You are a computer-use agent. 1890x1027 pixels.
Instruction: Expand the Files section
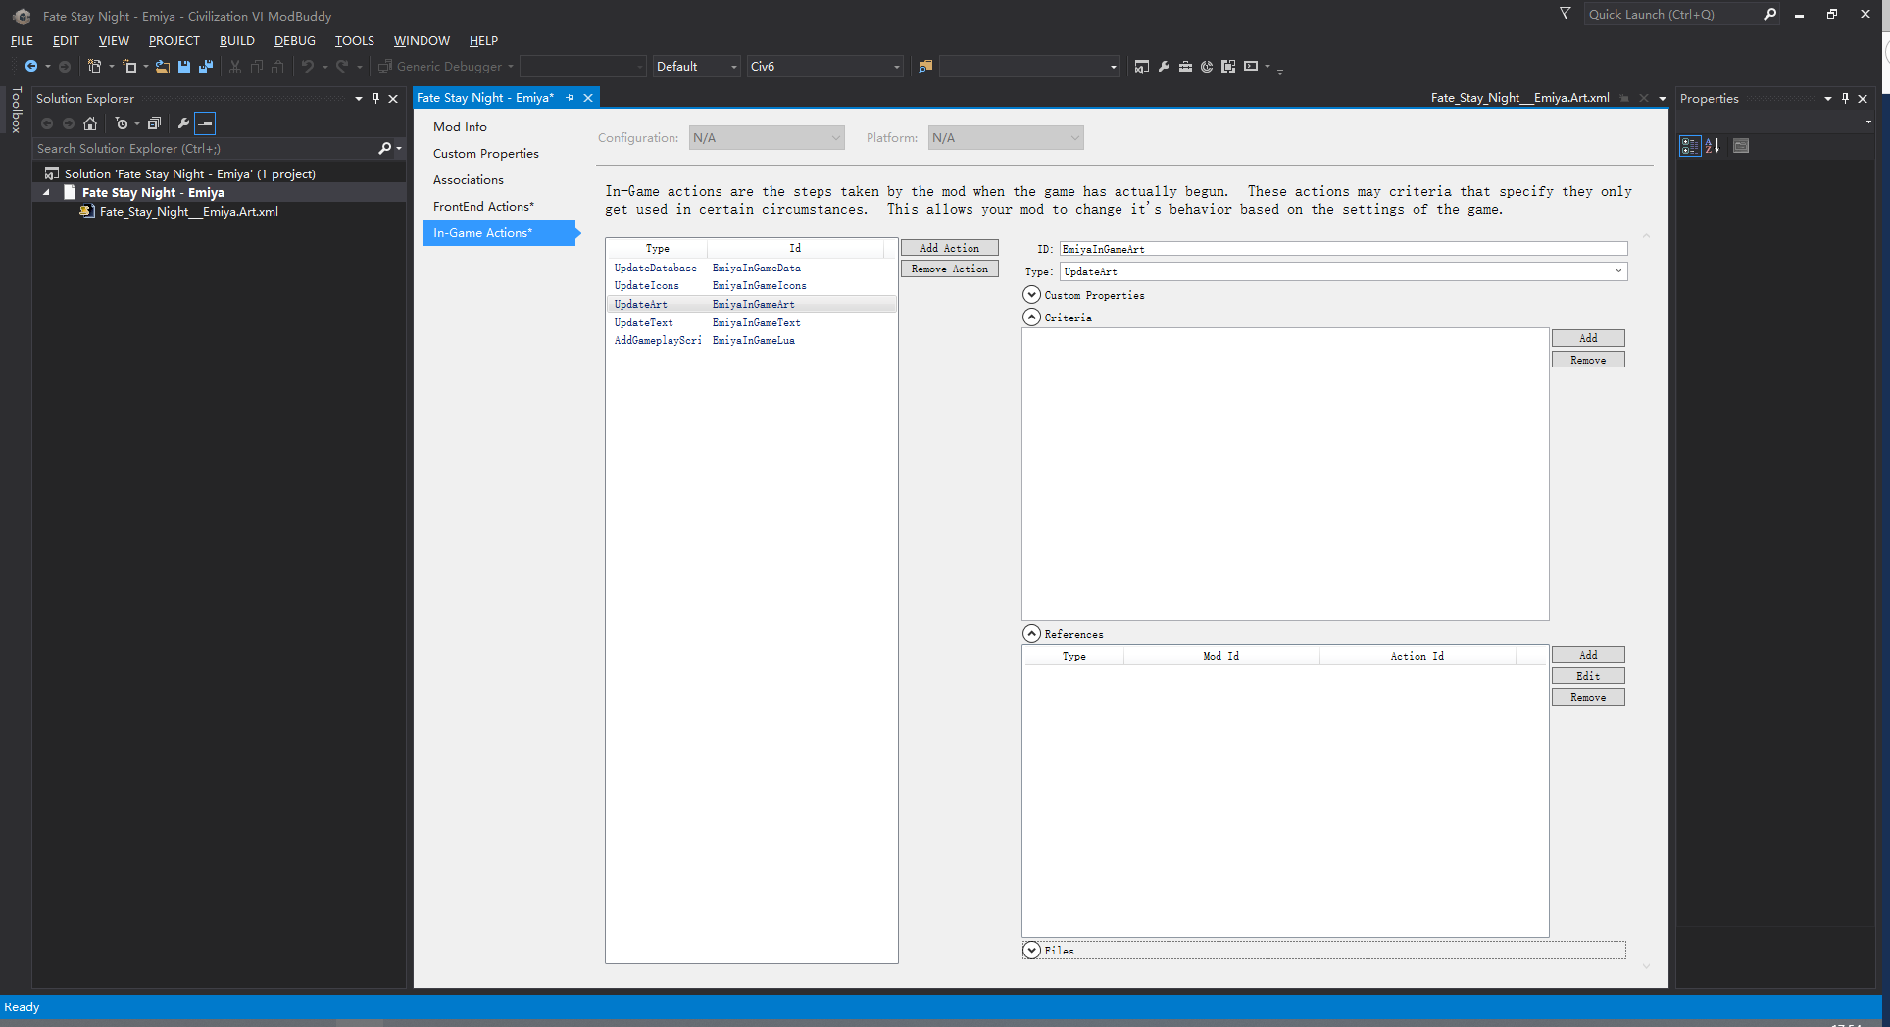pyautogui.click(x=1031, y=951)
